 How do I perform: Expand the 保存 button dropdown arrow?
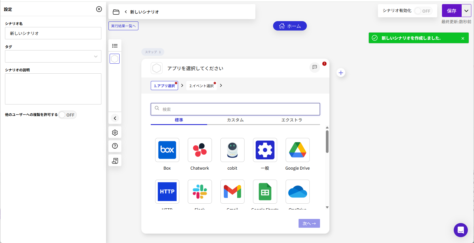click(x=466, y=11)
